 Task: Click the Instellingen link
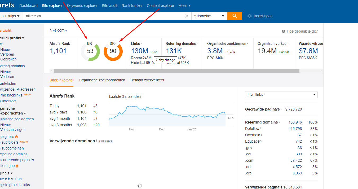tap(263, 16)
